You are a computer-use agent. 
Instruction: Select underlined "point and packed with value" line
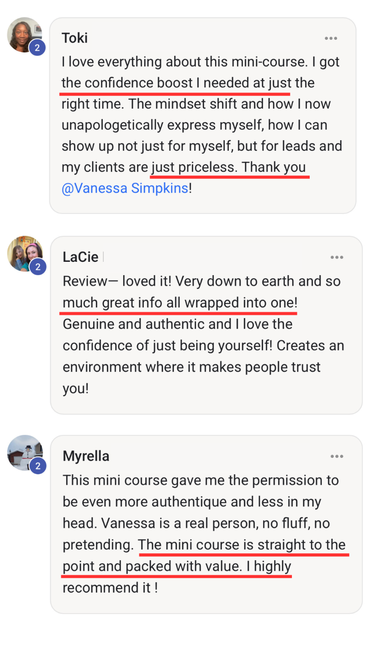click(x=151, y=567)
